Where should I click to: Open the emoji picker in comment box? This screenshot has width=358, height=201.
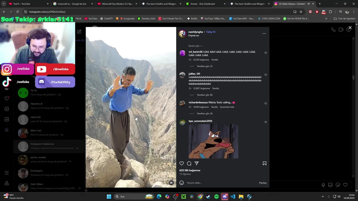182,183
